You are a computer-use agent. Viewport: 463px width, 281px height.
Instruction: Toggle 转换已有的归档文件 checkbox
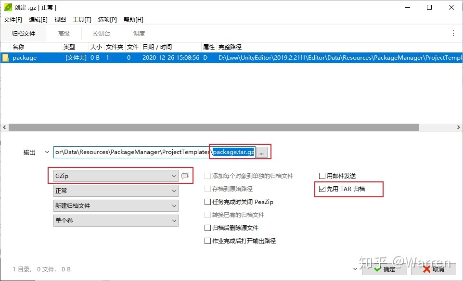(207, 215)
